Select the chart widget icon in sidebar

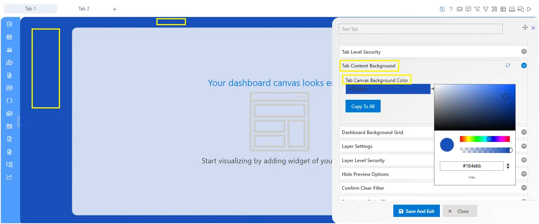(9, 50)
